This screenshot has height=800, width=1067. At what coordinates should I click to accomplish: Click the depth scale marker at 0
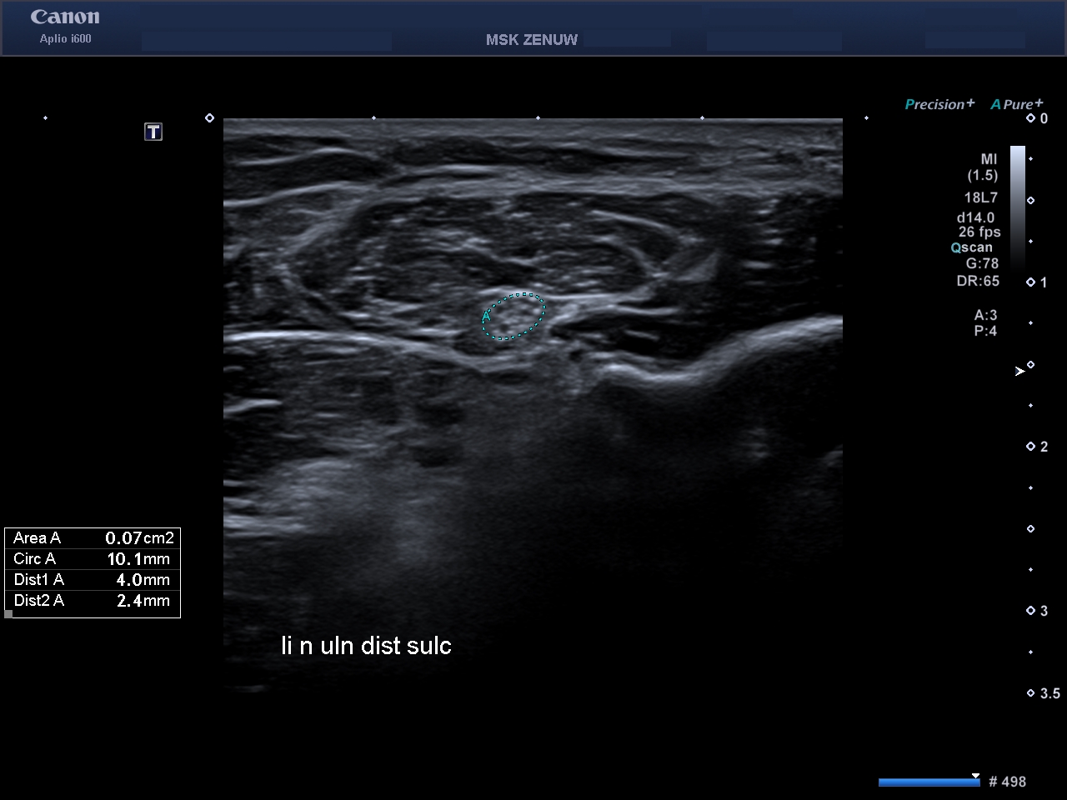click(x=1031, y=118)
